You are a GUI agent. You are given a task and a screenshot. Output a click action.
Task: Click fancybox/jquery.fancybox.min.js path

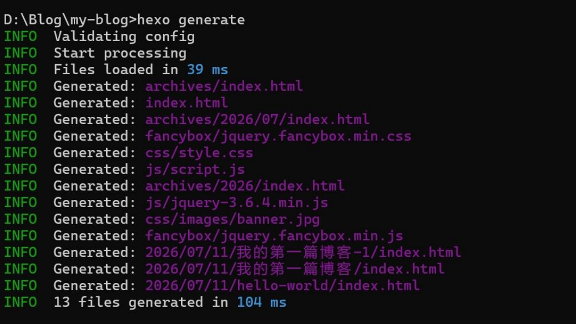point(274,236)
